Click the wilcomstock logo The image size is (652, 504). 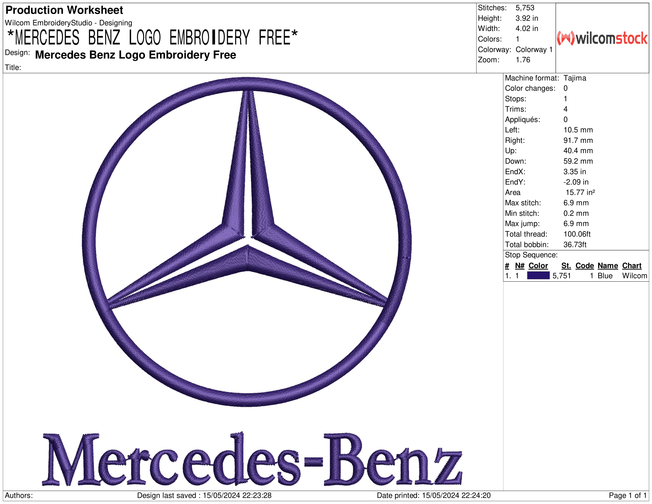point(602,38)
